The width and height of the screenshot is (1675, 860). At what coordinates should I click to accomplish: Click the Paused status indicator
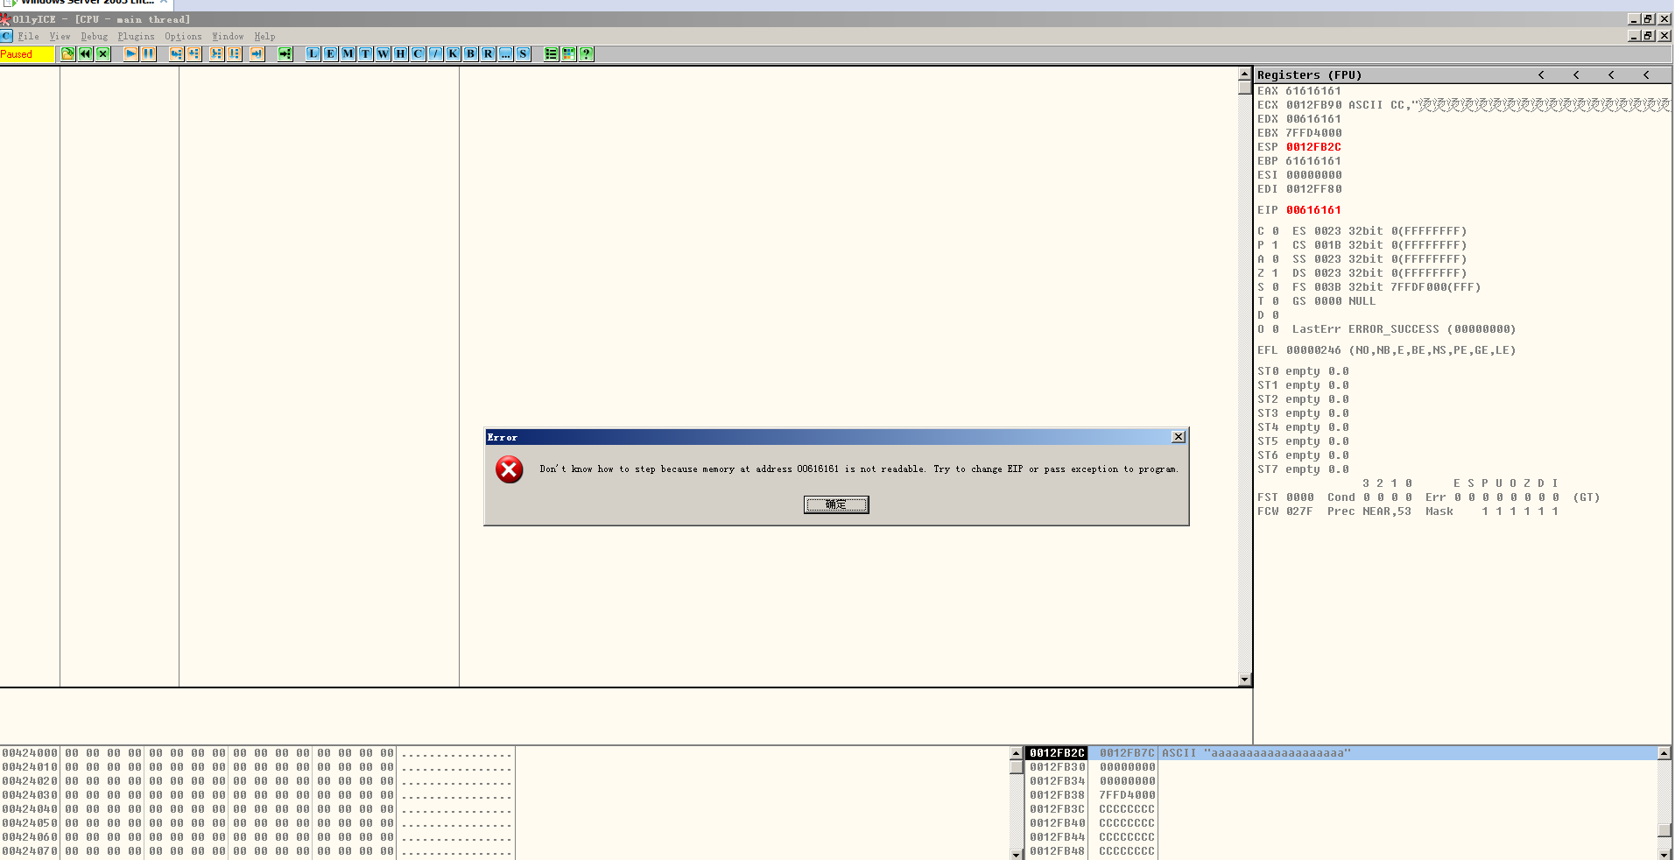pyautogui.click(x=27, y=54)
